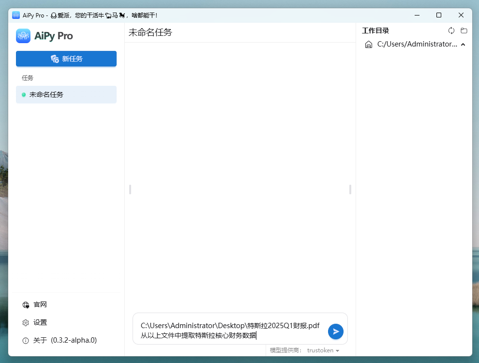Select the 未命名任务 task in sidebar
The height and width of the screenshot is (363, 479).
click(x=66, y=95)
